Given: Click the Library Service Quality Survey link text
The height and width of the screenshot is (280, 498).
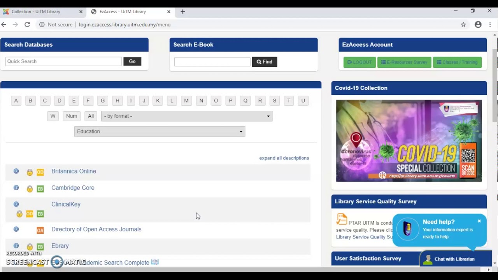Looking at the screenshot, I should pyautogui.click(x=364, y=237).
